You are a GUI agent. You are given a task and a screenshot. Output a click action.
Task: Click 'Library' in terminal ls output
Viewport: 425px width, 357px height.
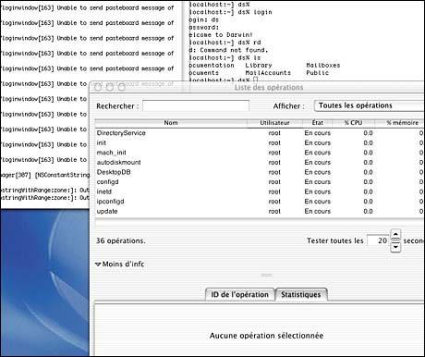click(259, 66)
